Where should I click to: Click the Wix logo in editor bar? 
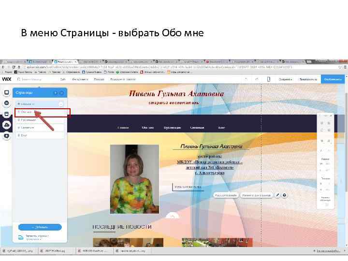(7, 79)
